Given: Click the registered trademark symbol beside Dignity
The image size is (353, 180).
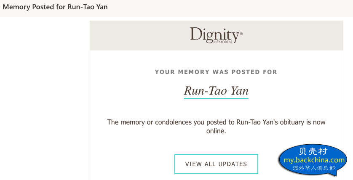Looking at the screenshot, I should [x=241, y=34].
